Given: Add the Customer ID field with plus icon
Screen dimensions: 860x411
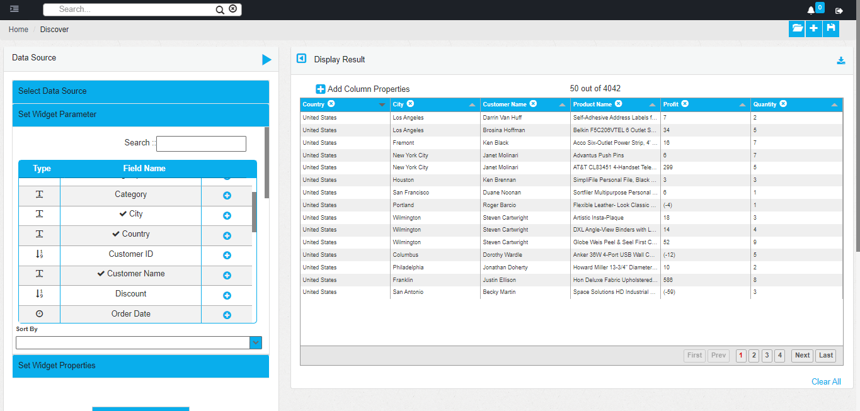Looking at the screenshot, I should point(227,256).
